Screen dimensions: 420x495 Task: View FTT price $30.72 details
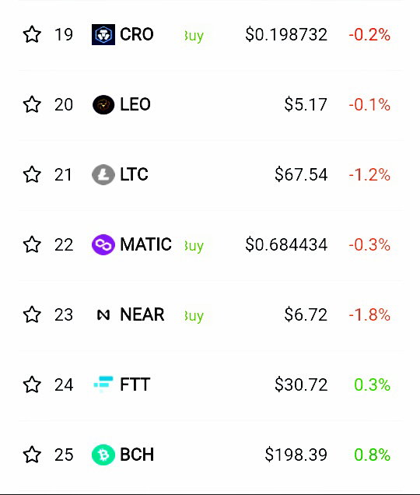(x=301, y=384)
